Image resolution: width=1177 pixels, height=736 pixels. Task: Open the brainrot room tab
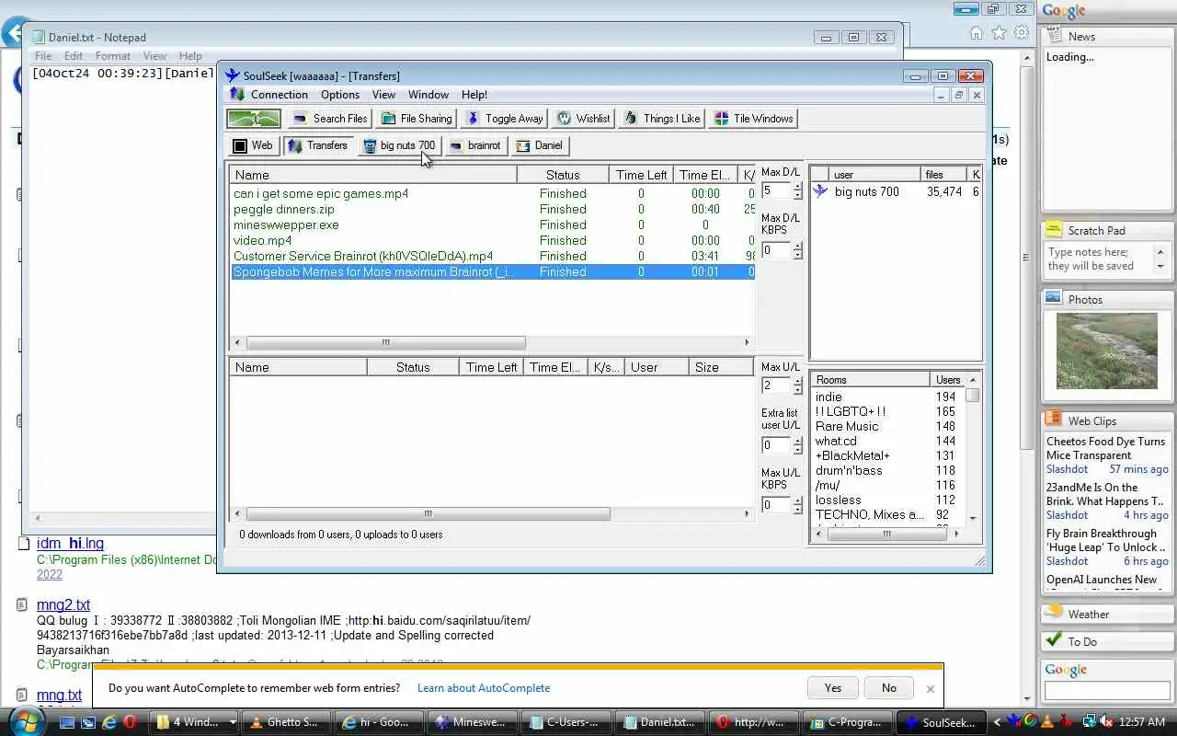click(475, 145)
